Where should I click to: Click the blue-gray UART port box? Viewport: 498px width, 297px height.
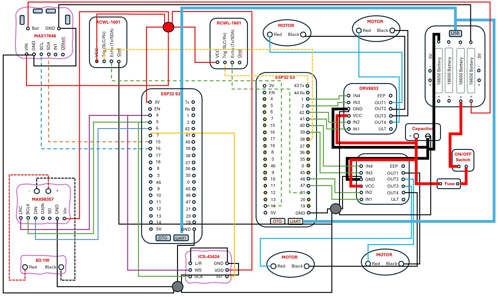coord(181,238)
